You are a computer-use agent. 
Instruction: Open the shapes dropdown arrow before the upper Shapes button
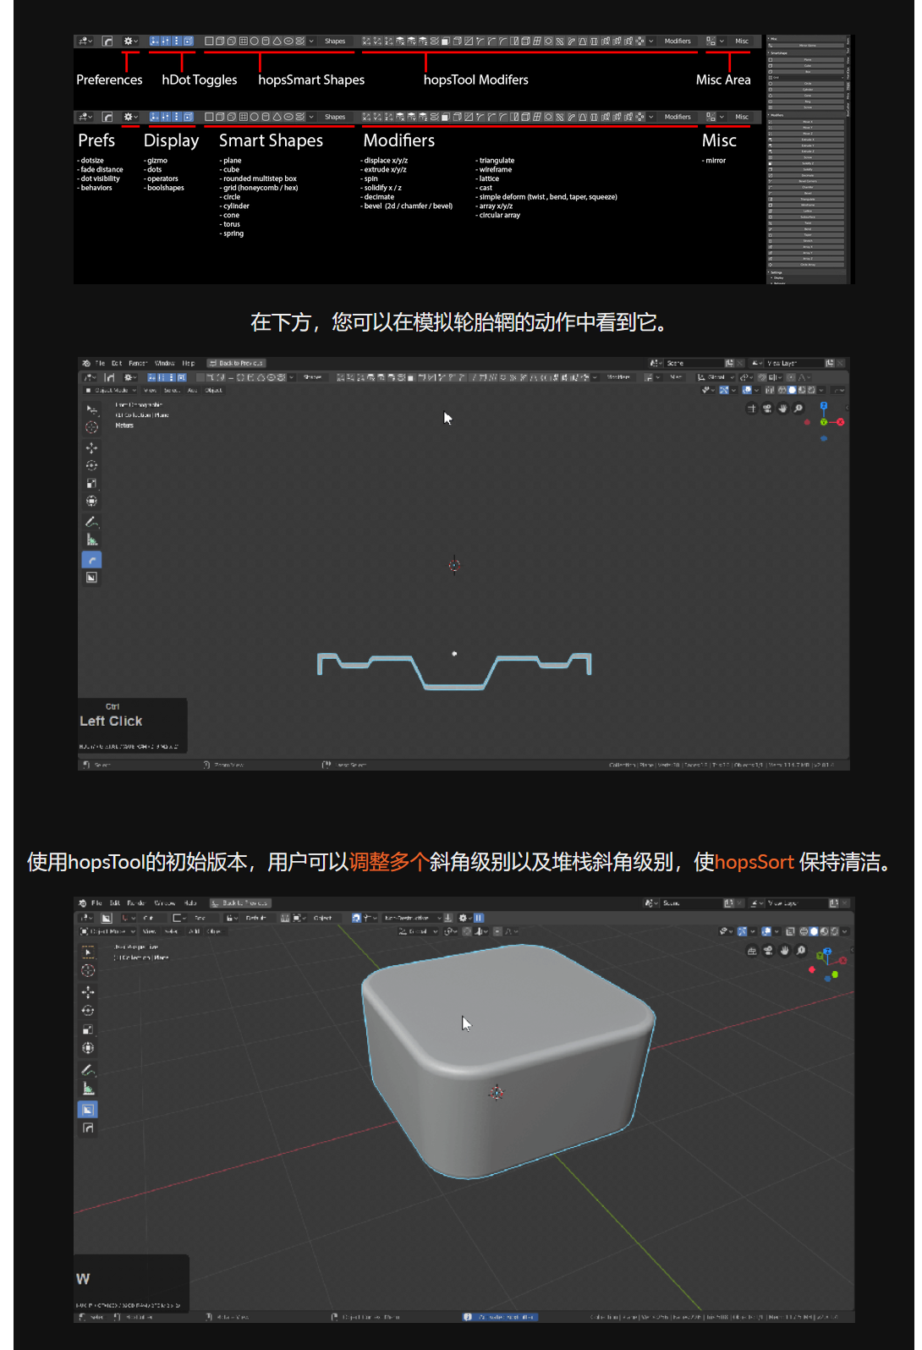click(x=311, y=41)
